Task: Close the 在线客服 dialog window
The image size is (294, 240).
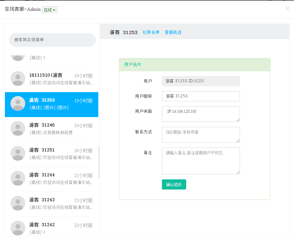Action: [287, 9]
